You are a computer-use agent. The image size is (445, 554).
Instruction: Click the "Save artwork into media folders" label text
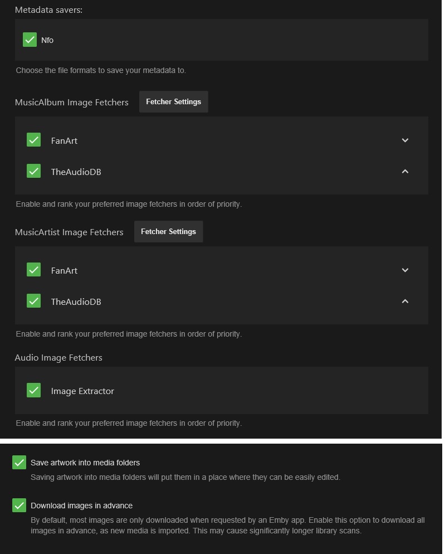pyautogui.click(x=85, y=463)
